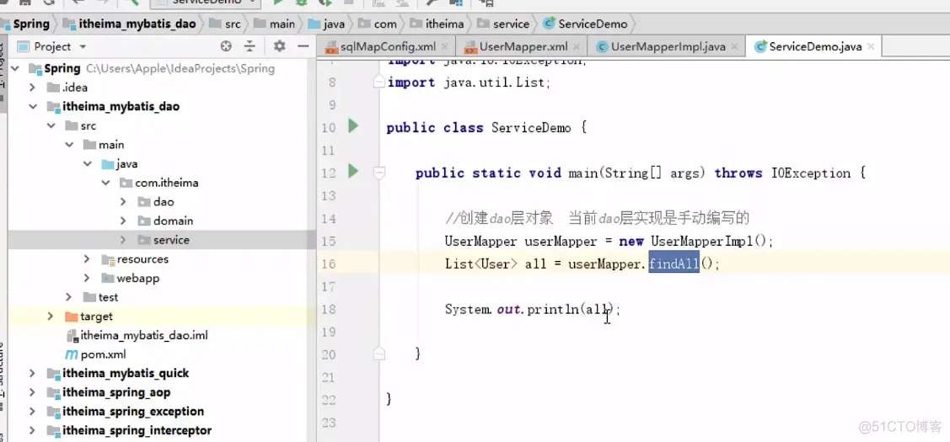950x442 pixels.
Task: Click fold end marker at line 20
Action: pyautogui.click(x=379, y=353)
